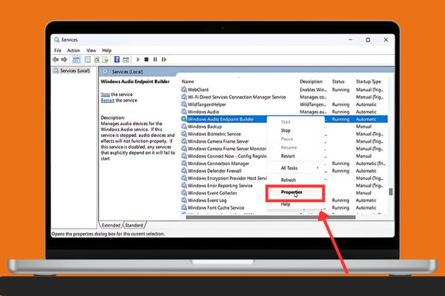Image resolution: width=445 pixels, height=296 pixels.
Task: Click the Start Service play icon
Action: pos(138,59)
